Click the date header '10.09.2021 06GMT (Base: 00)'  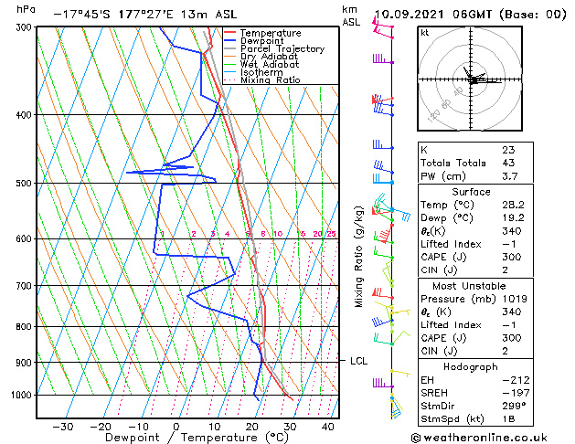point(471,15)
